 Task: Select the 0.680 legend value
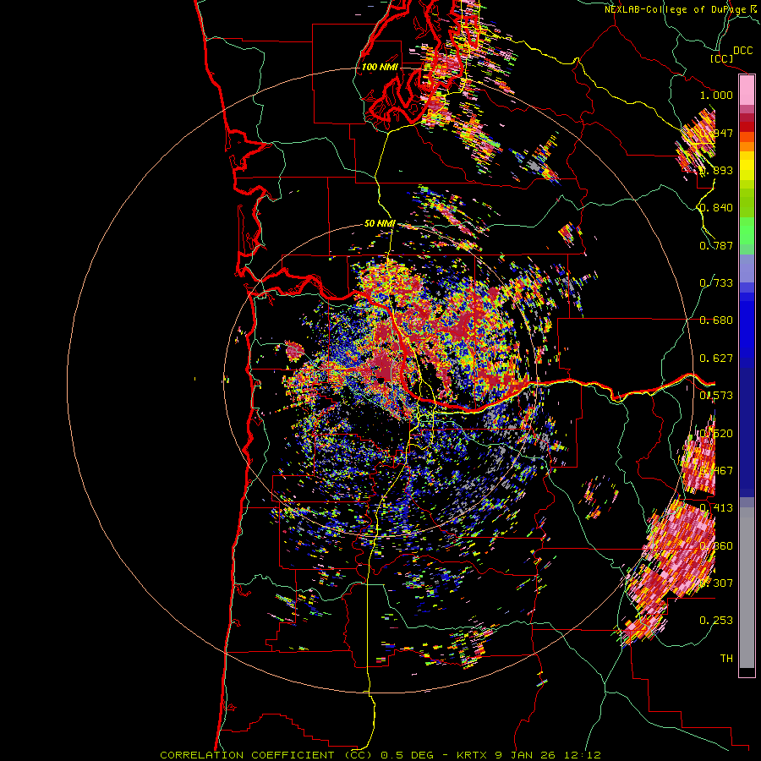pyautogui.click(x=716, y=320)
